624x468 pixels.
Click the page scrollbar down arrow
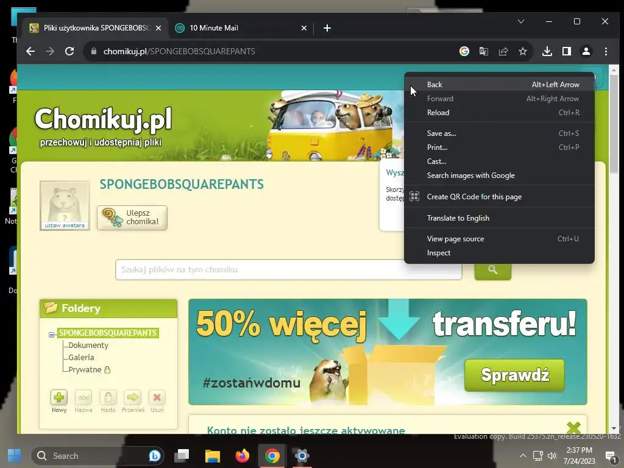pos(614,428)
